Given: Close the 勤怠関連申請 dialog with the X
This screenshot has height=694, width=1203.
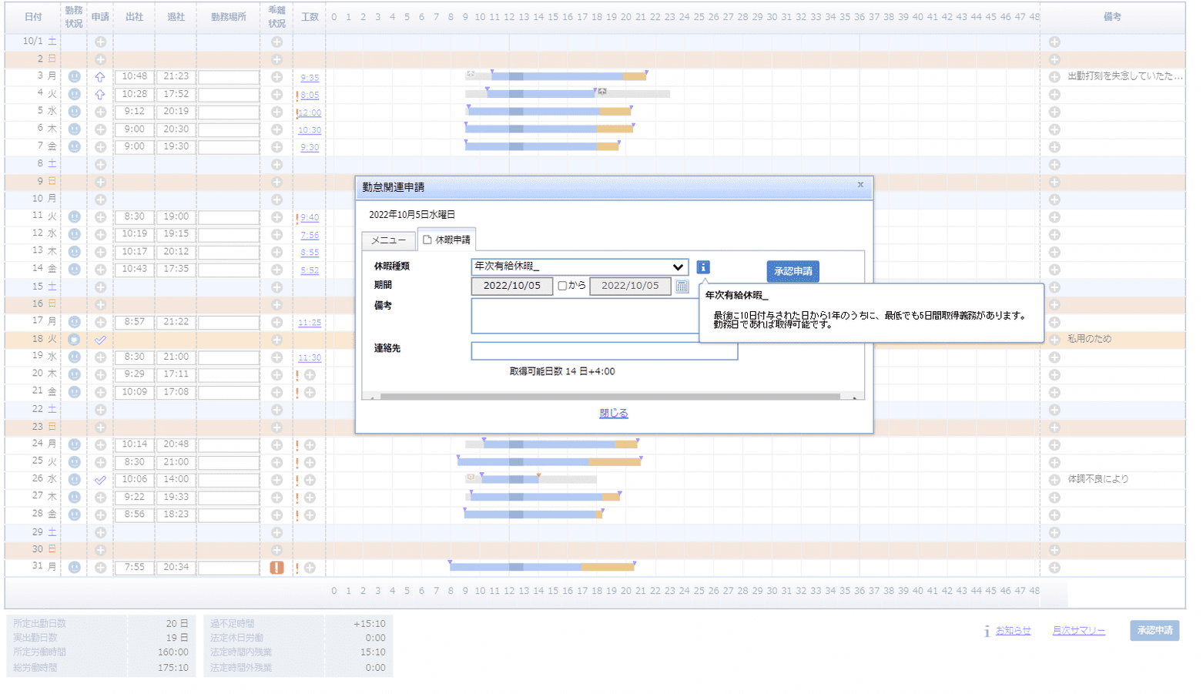Looking at the screenshot, I should tap(860, 185).
